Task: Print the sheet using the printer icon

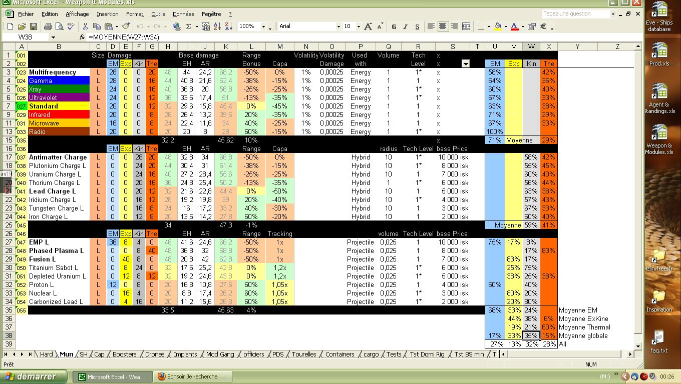Action: (x=48, y=26)
